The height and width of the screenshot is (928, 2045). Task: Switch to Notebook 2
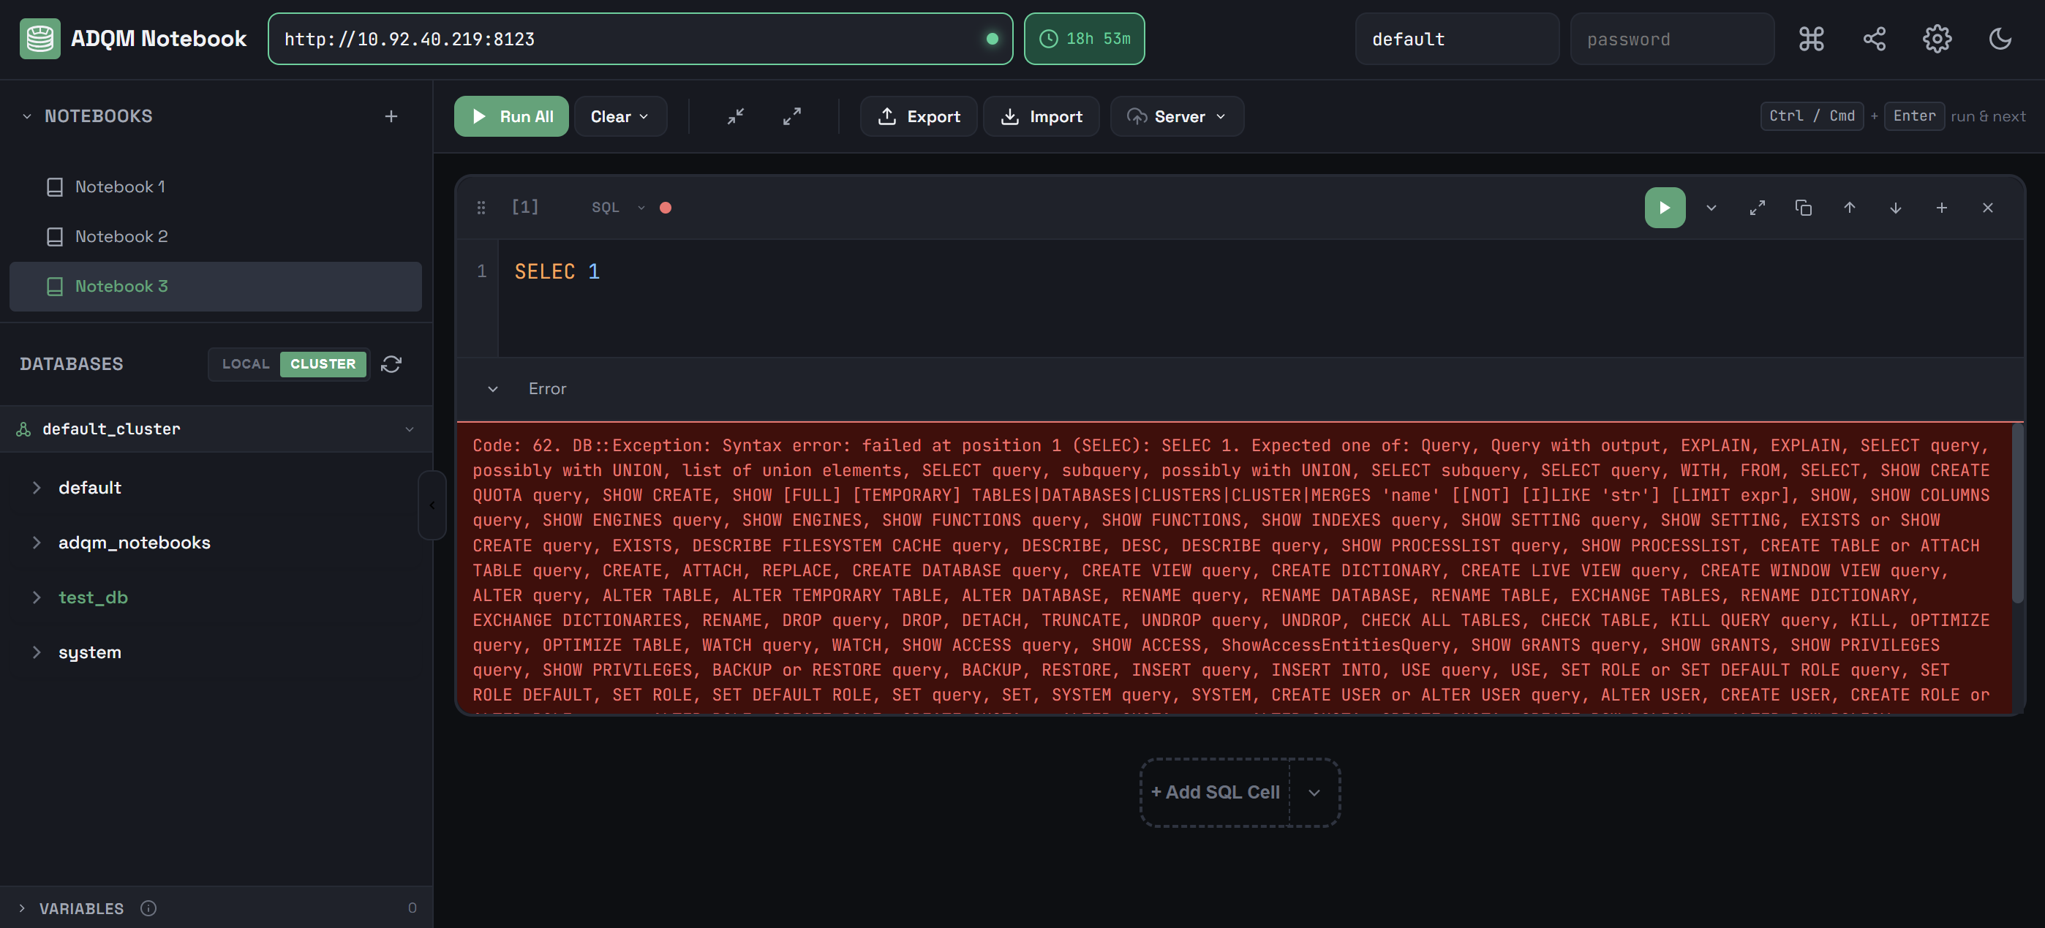(x=121, y=235)
